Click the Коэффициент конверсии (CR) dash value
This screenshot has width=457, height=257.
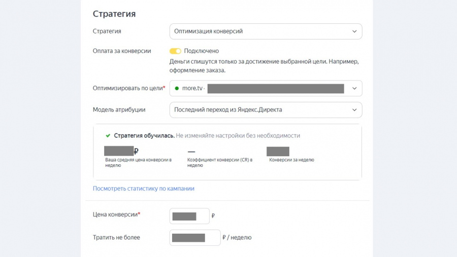(191, 152)
